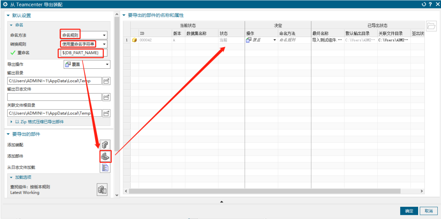Expand the Zip compression (以 Zip 格式压缩) section
Viewport: 441px width, 219px height.
click(11, 122)
